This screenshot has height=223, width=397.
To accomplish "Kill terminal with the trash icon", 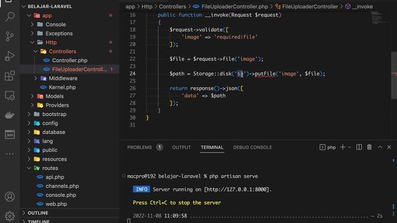I will point(370,147).
